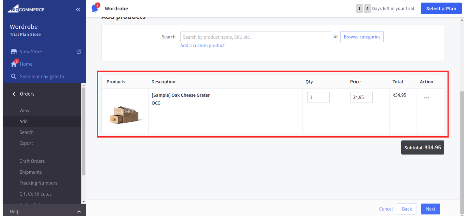Viewport: 467px width, 216px height.
Task: Open the Export orders menu item
Action: point(26,143)
